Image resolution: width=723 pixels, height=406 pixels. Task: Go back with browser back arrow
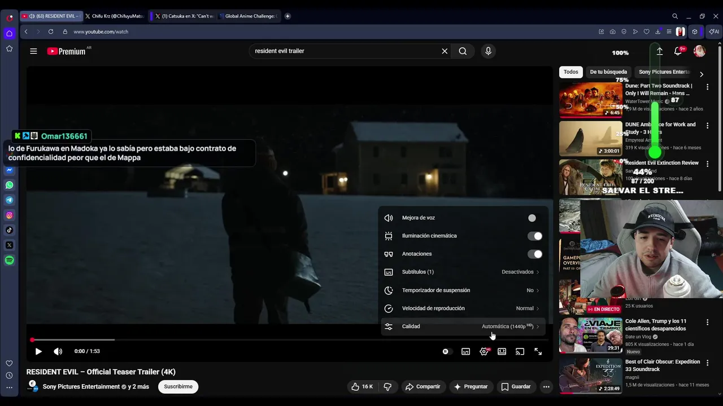click(x=26, y=32)
